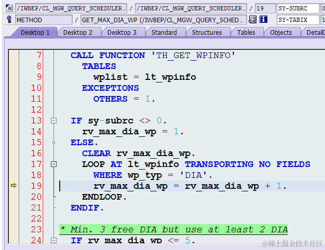The width and height of the screenshot is (325, 250).
Task: Collapse the IF block at line 13
Action: (53, 120)
